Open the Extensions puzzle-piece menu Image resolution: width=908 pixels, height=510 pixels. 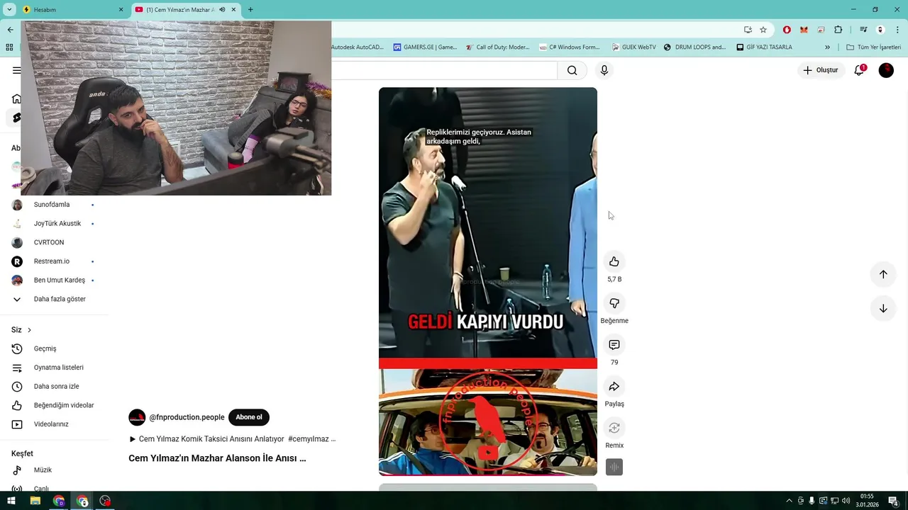point(838,30)
